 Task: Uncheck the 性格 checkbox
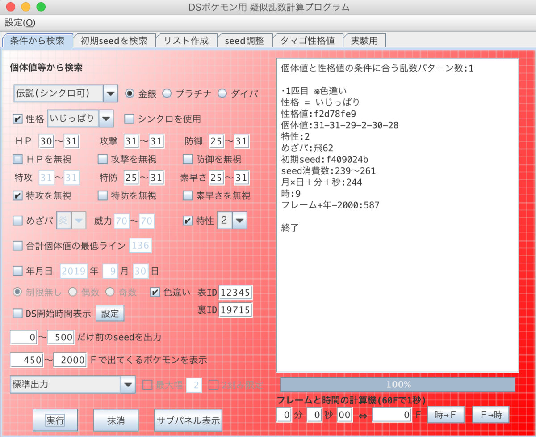pos(17,119)
